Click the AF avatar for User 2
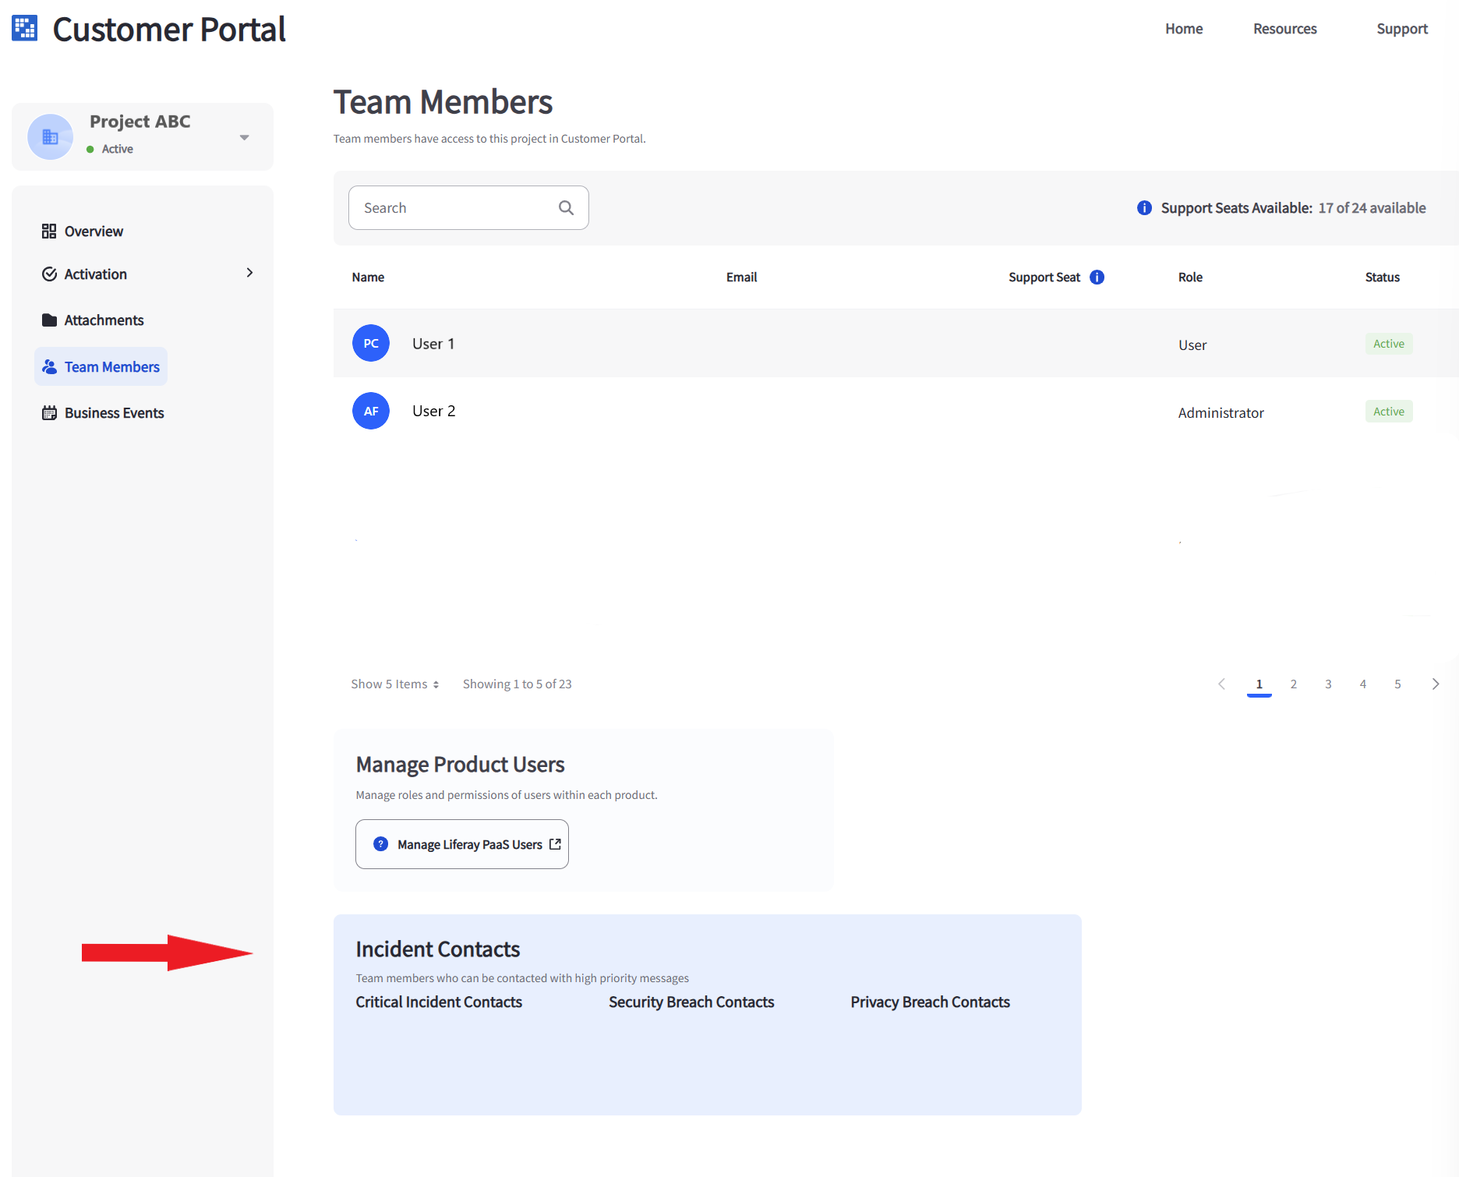Image resolution: width=1459 pixels, height=1177 pixels. [x=371, y=412]
